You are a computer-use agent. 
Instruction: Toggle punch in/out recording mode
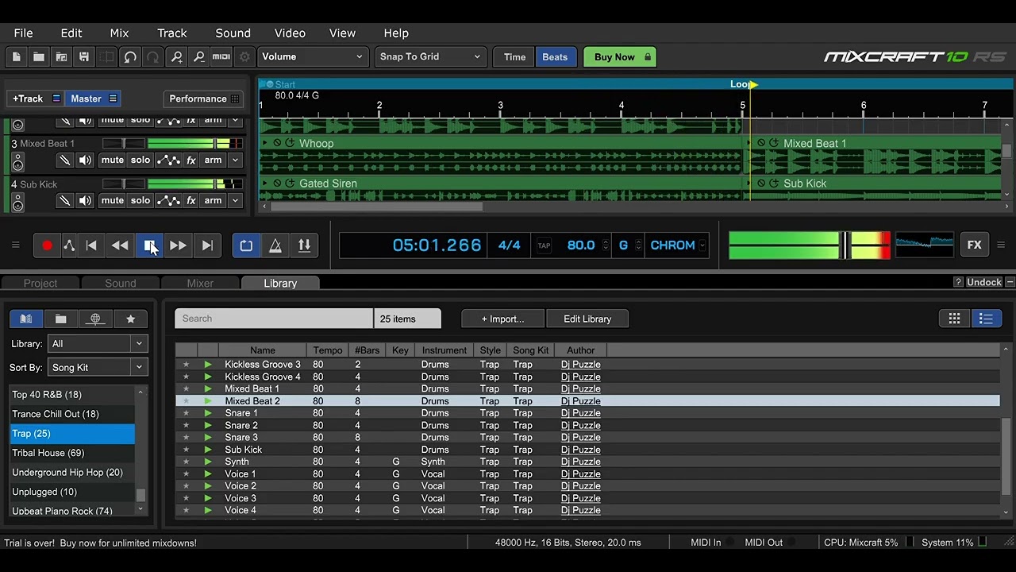pyautogui.click(x=304, y=245)
